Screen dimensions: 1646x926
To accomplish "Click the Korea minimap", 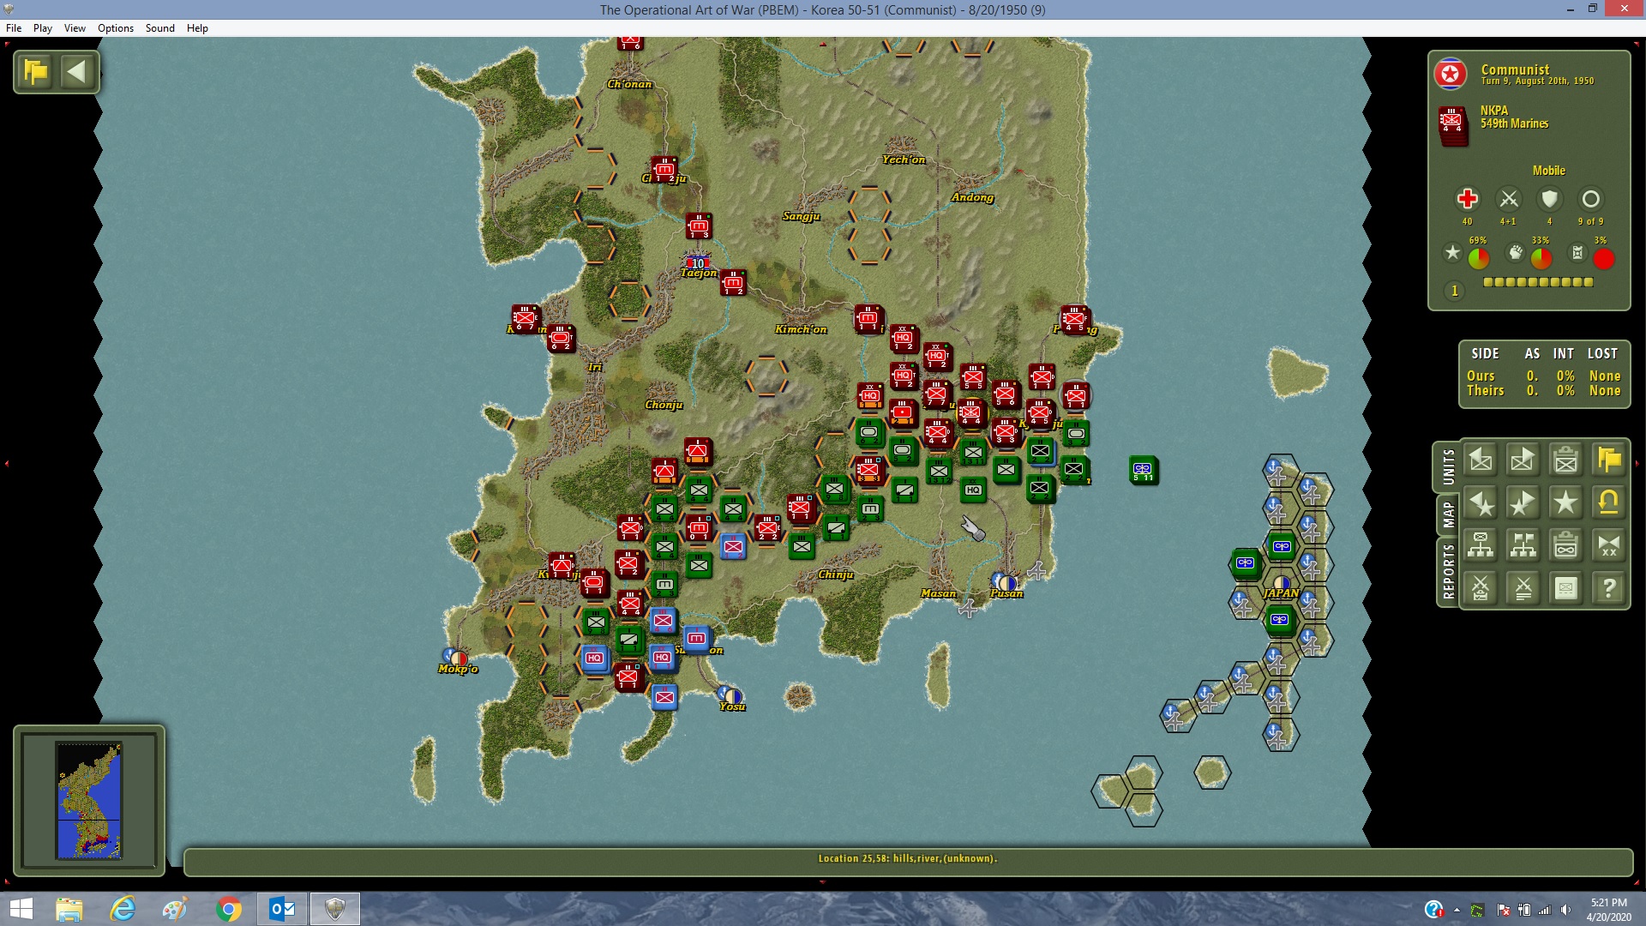I will pos(89,800).
